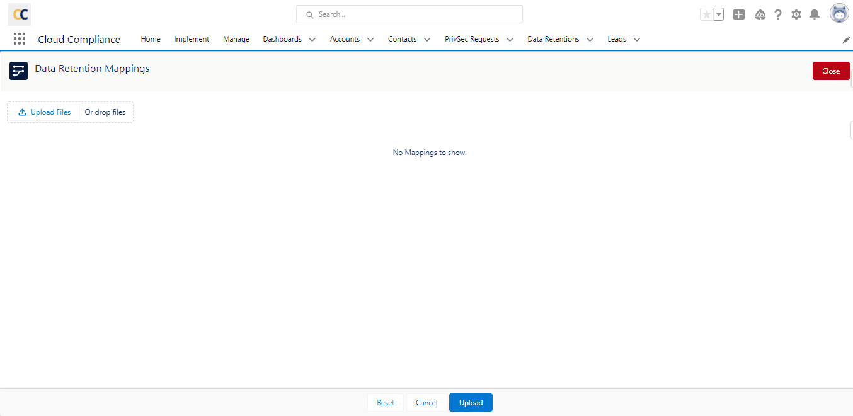The image size is (853, 416).
Task: Click the pencil icon to edit navigation
Action: point(846,39)
